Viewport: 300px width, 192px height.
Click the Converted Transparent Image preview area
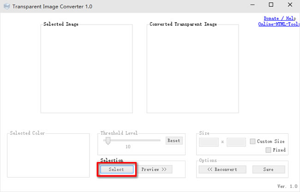192,69
